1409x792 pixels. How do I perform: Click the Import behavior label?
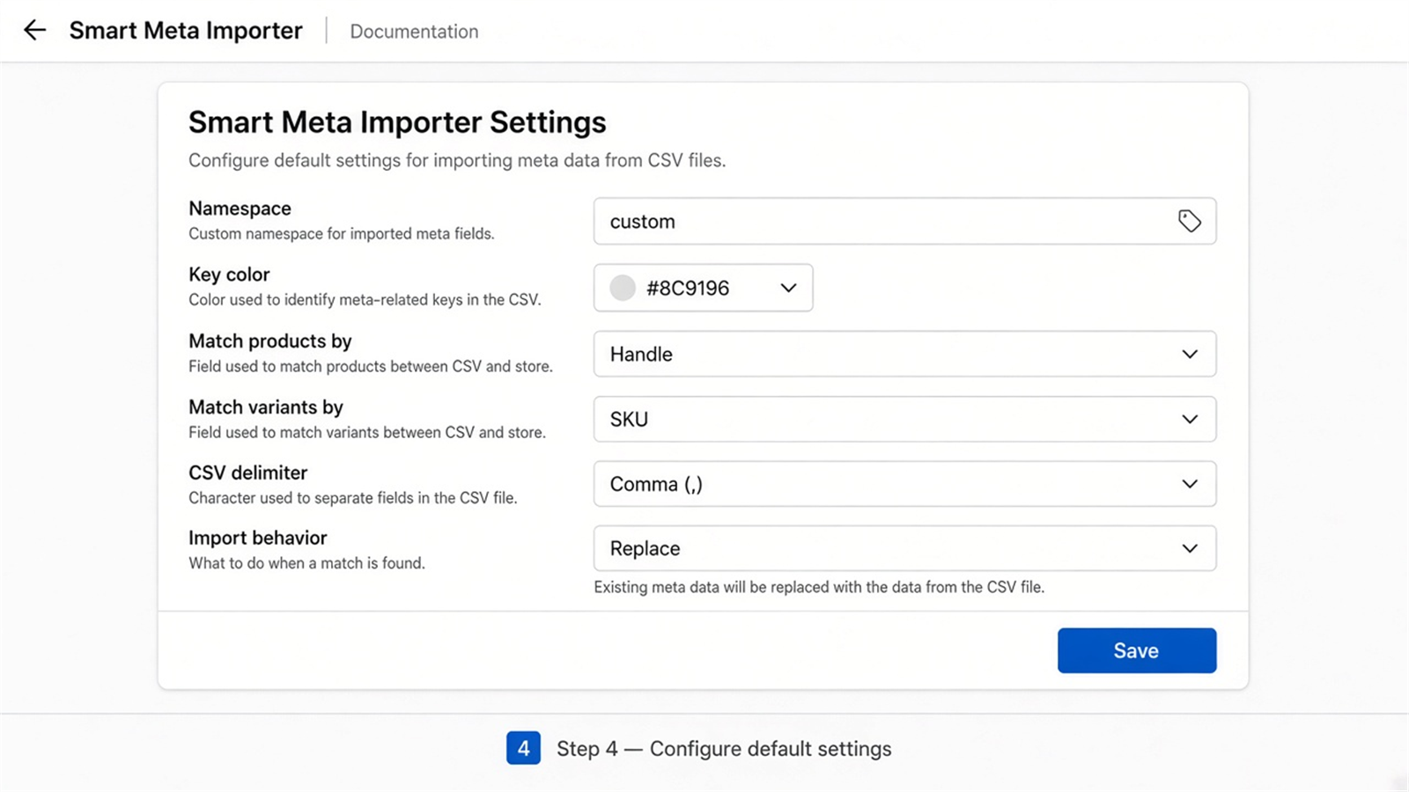coord(257,538)
